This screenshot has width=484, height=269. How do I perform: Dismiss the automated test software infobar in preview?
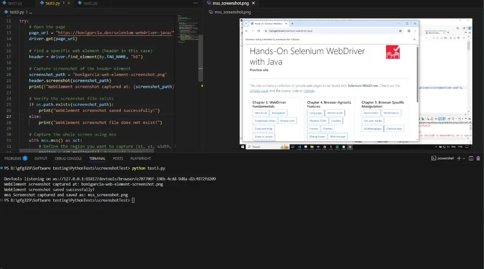tap(414, 40)
